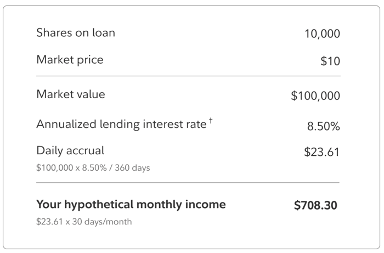This screenshot has height=253, width=384.
Task: Select the bold $708.30 monthly income
Action: click(316, 206)
